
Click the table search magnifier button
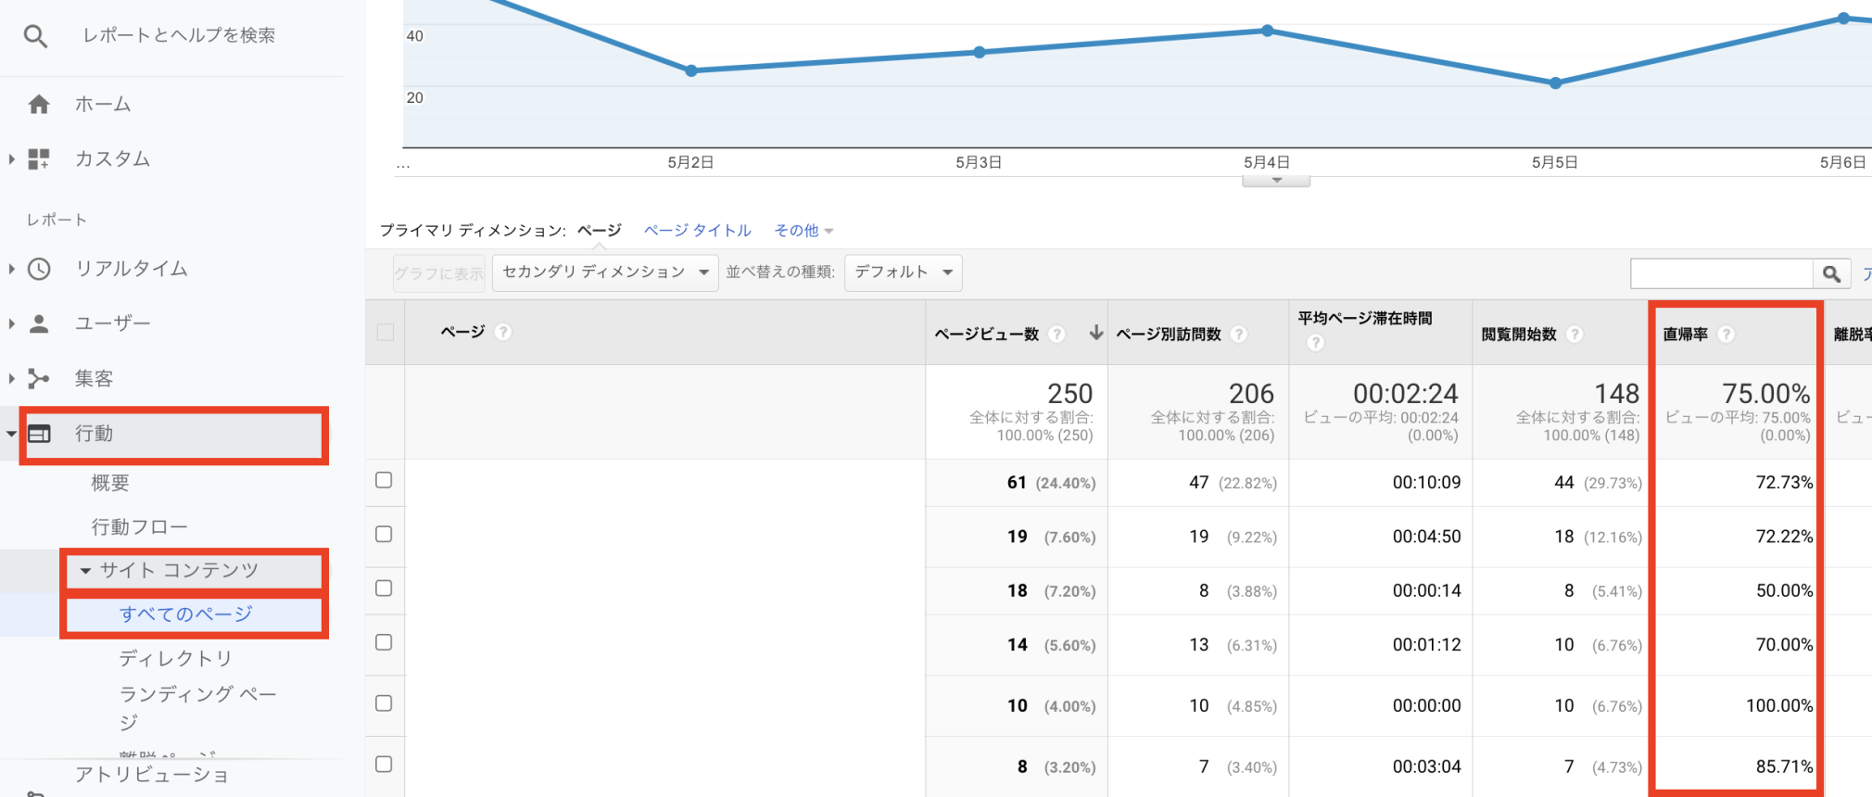pyautogui.click(x=1831, y=273)
